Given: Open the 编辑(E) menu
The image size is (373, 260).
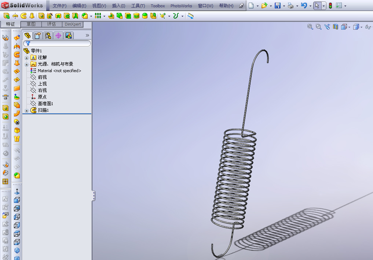Looking at the screenshot, I should pos(79,6).
